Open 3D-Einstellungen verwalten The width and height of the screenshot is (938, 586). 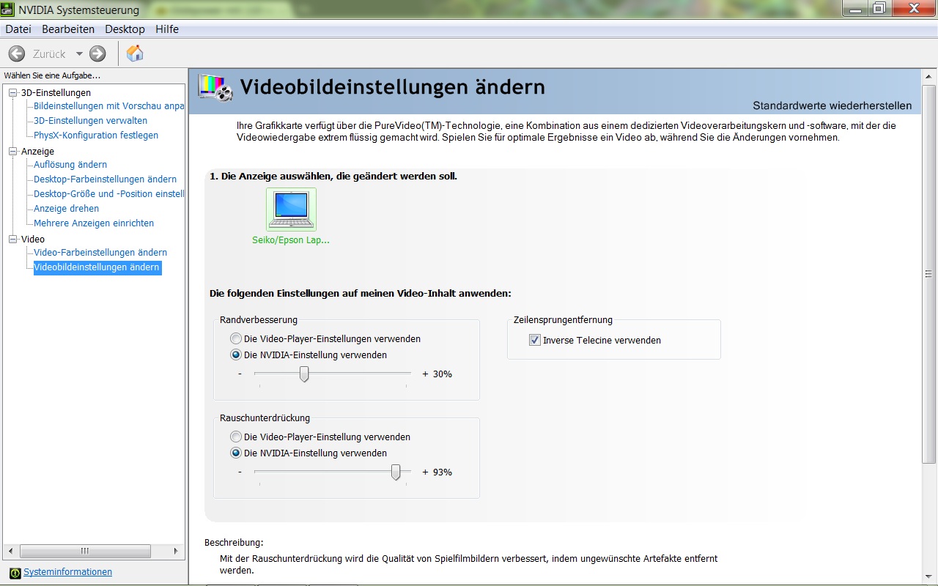(x=90, y=121)
